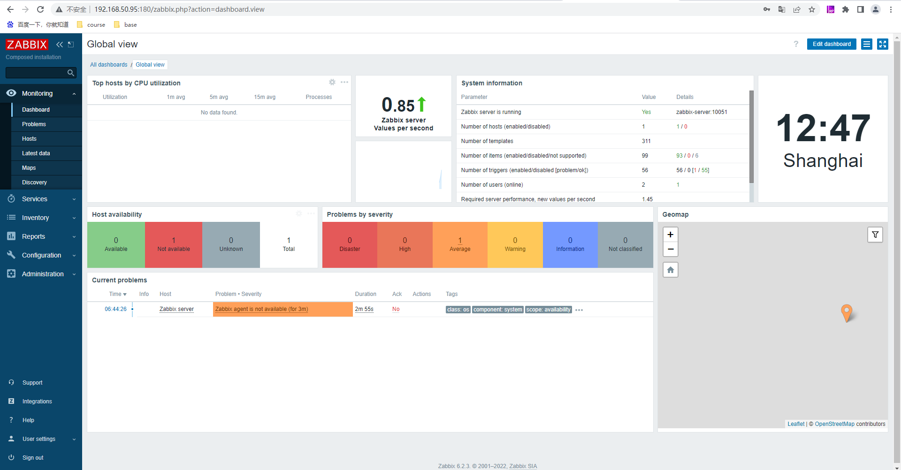Click the saved password key icon
The width and height of the screenshot is (901, 470).
click(767, 9)
